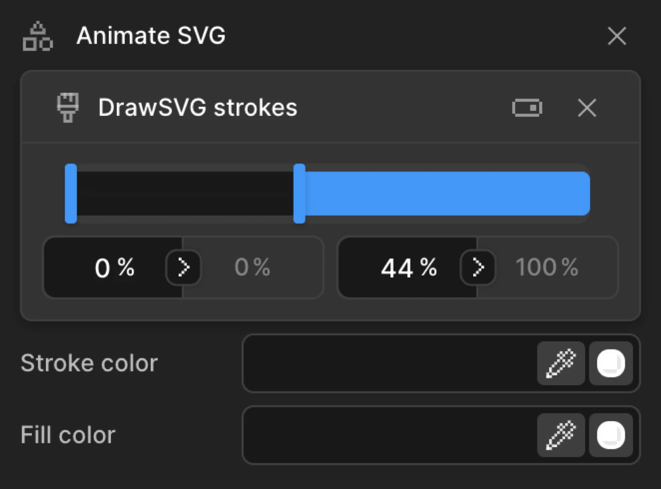Click the Animate SVG plugin logo icon
The height and width of the screenshot is (489, 661).
[x=38, y=37]
